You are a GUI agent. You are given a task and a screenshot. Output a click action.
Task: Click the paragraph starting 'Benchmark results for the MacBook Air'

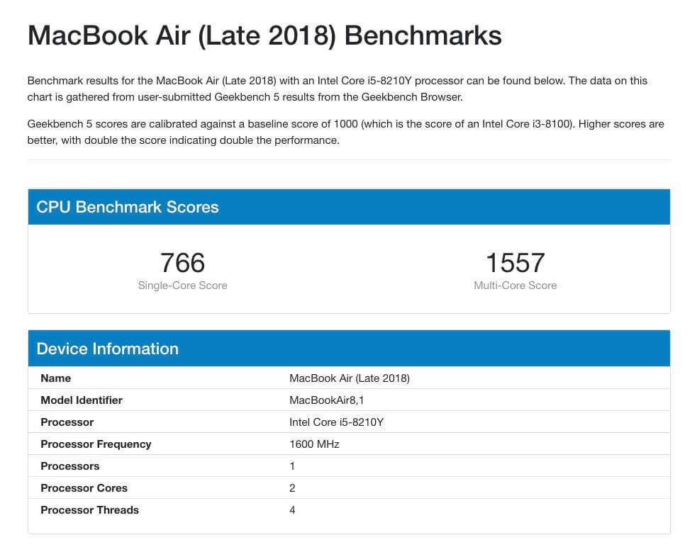point(338,89)
